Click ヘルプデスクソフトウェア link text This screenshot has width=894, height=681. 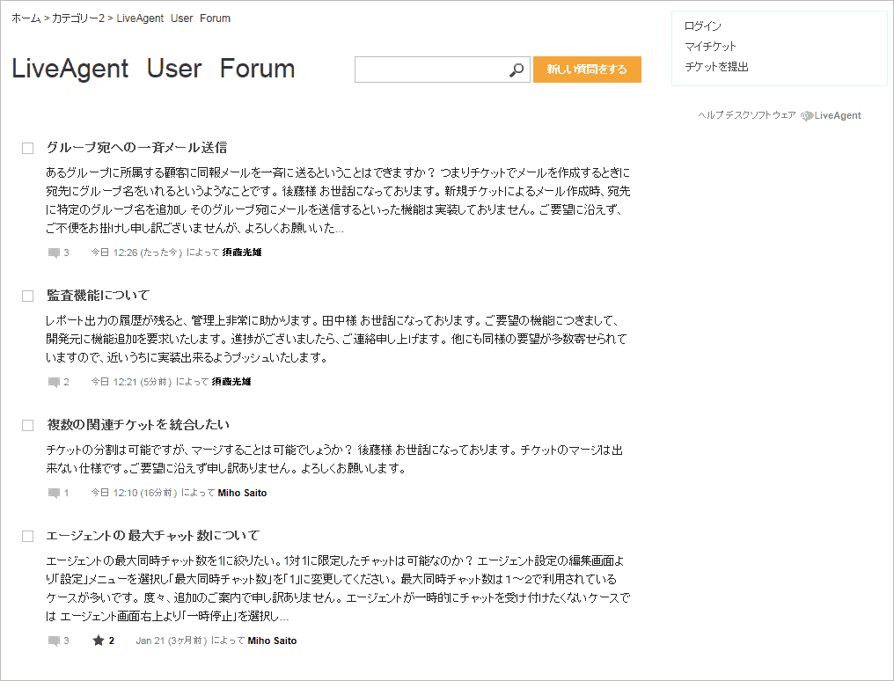point(747,115)
